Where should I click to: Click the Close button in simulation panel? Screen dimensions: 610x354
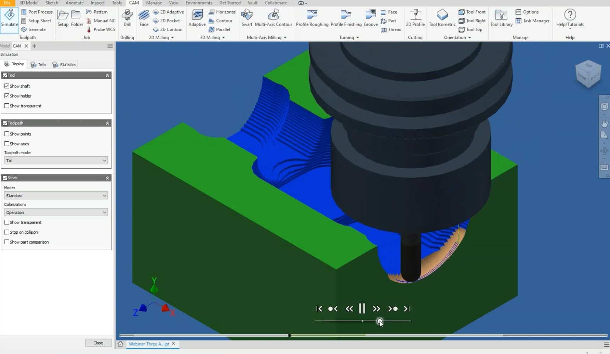point(98,343)
